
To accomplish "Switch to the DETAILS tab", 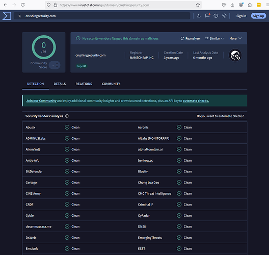I will (60, 84).
